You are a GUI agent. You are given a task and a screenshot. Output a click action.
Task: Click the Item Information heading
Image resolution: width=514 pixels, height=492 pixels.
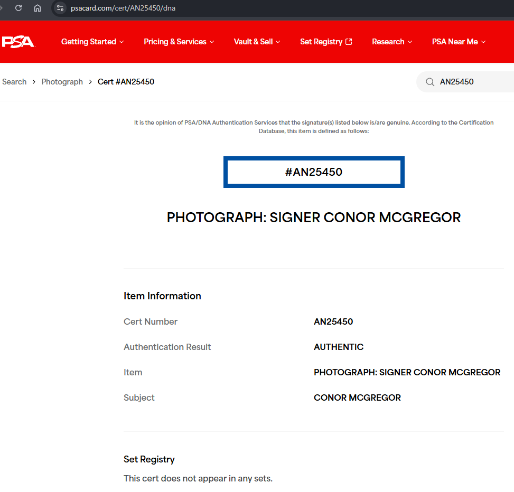tap(162, 296)
